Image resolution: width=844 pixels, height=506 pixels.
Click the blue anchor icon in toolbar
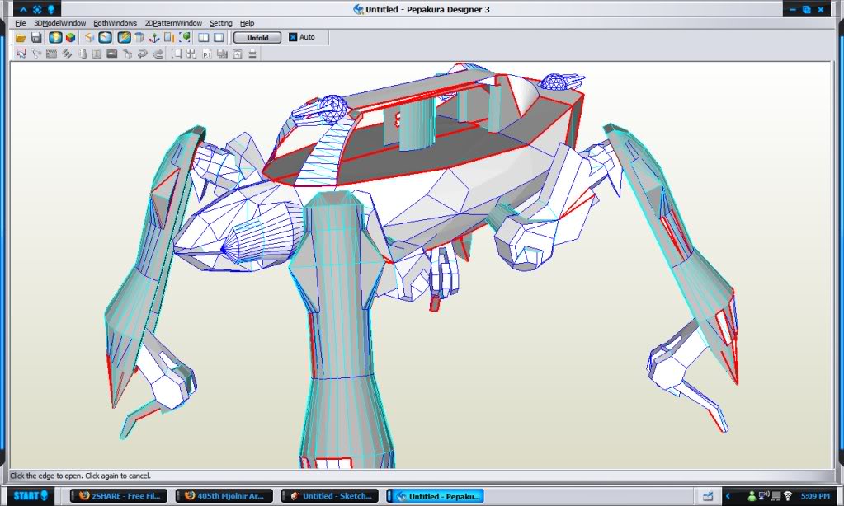tap(153, 38)
